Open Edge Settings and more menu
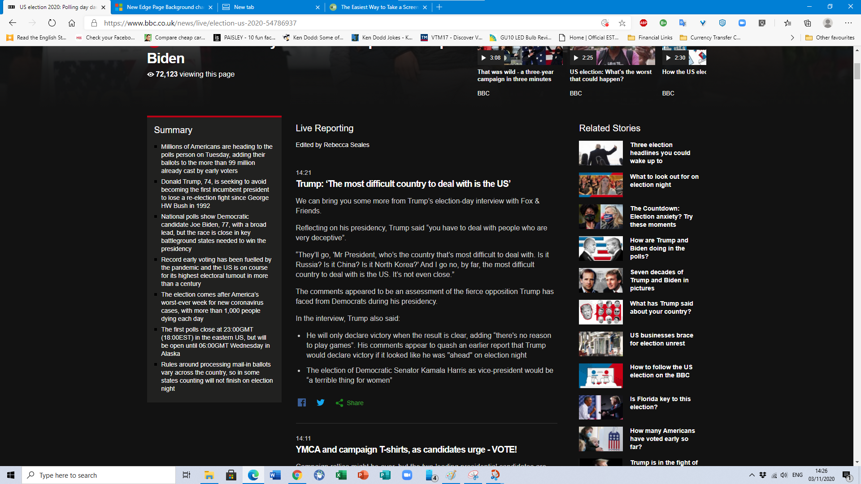Viewport: 861px width, 484px height. click(848, 23)
